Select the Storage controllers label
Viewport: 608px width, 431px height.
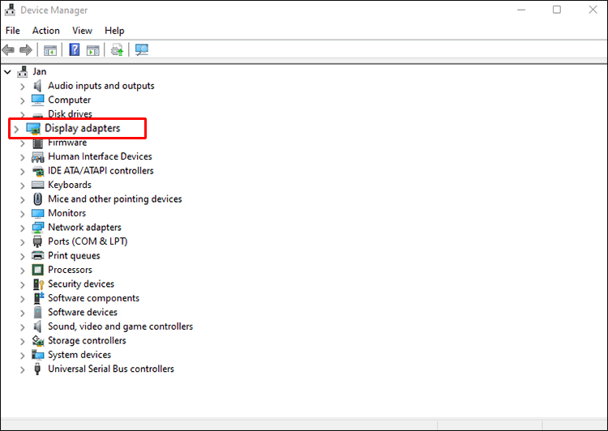click(88, 341)
